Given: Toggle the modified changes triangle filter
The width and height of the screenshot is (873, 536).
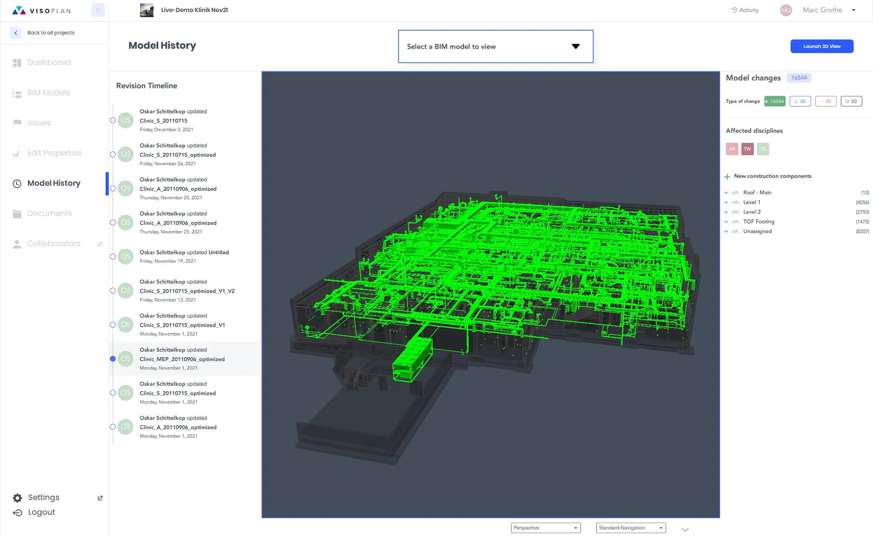Looking at the screenshot, I should [x=800, y=101].
